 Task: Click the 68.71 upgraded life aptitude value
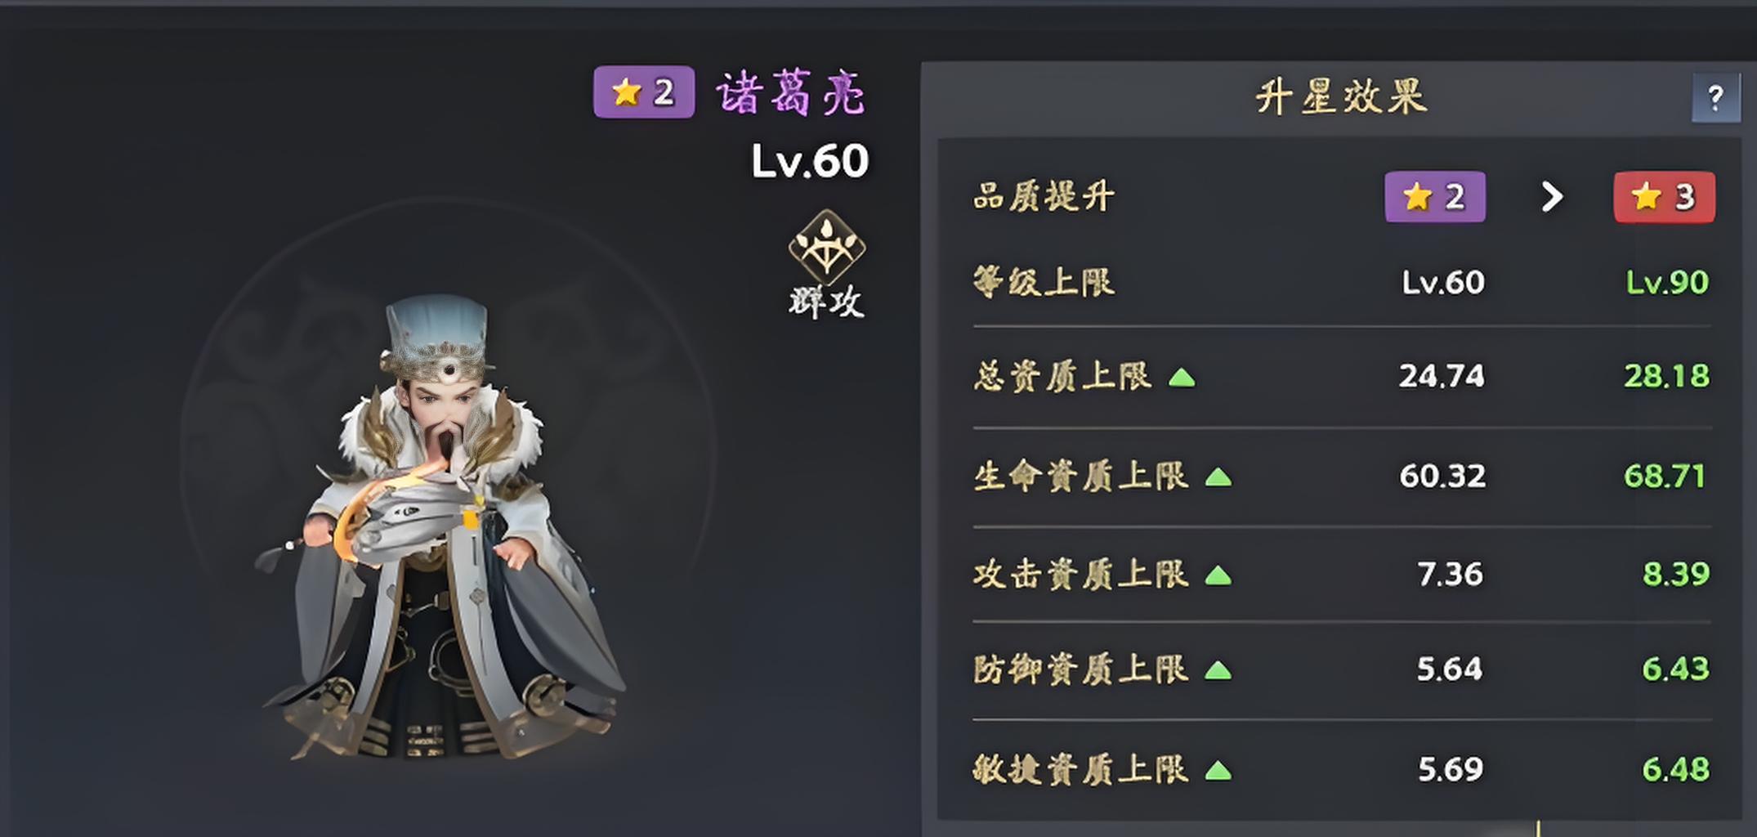(1665, 476)
